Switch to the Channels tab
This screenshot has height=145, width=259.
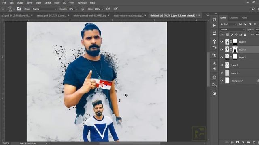(x=234, y=18)
